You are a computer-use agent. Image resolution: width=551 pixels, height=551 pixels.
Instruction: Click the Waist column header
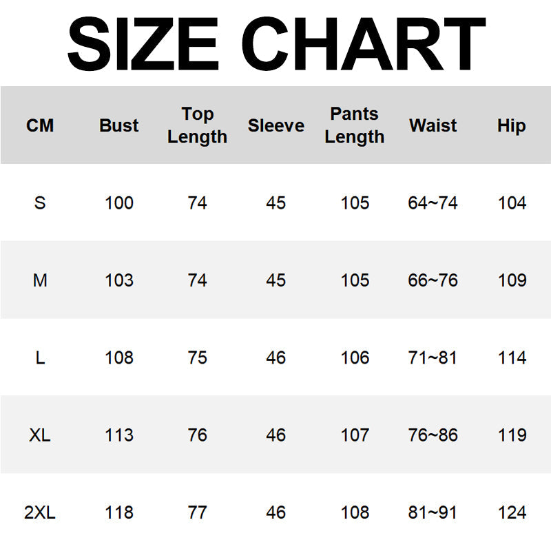pos(433,126)
